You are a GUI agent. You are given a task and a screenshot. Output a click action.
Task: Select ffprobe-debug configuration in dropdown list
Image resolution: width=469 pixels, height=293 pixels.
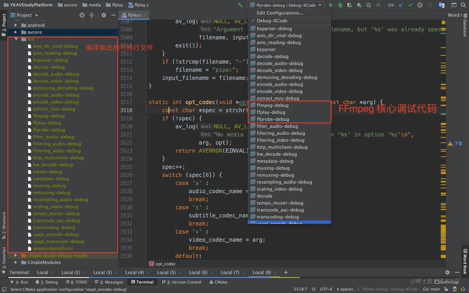pyautogui.click(x=289, y=119)
